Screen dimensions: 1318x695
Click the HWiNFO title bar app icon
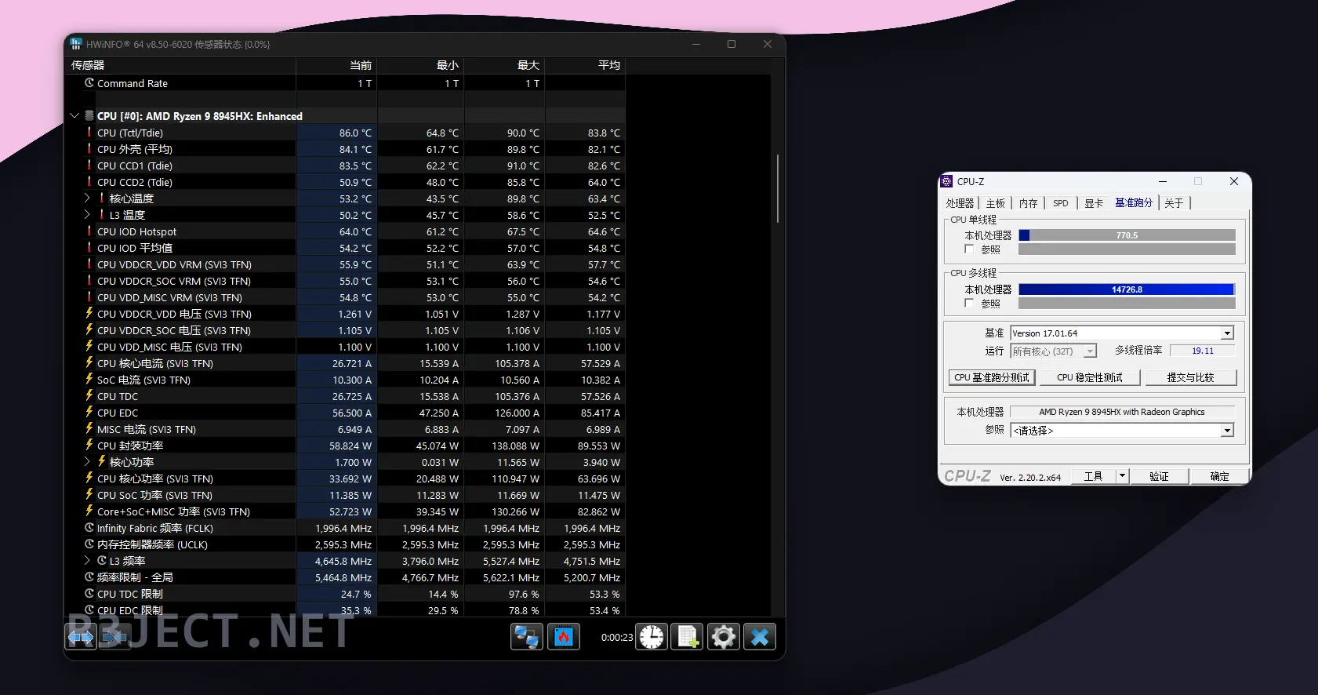pyautogui.click(x=76, y=44)
